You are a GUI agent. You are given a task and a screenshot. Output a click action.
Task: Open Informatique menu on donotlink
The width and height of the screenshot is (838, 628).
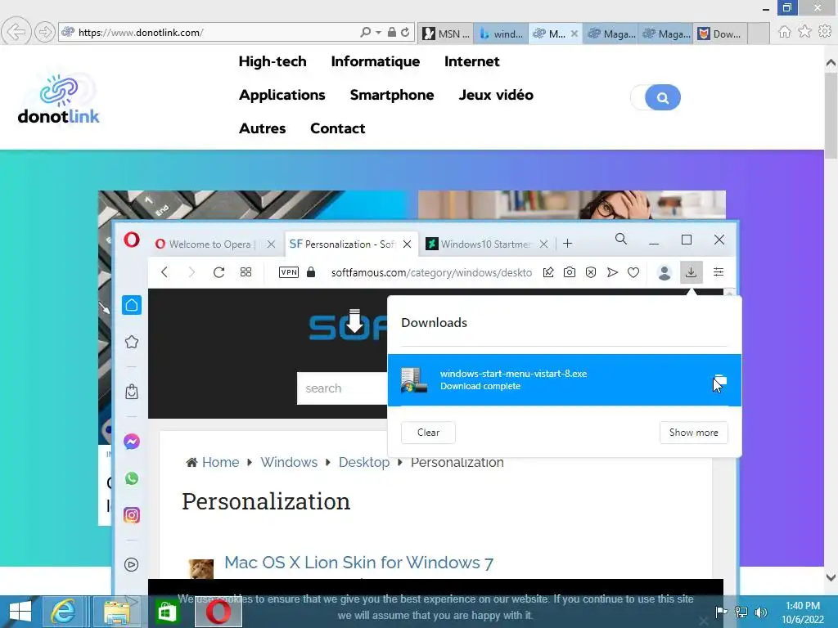pyautogui.click(x=375, y=61)
